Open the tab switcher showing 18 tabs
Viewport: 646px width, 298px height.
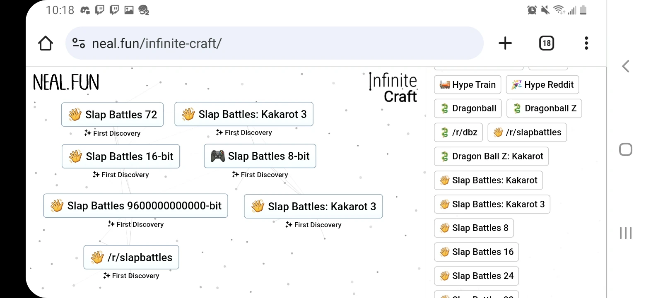[547, 43]
